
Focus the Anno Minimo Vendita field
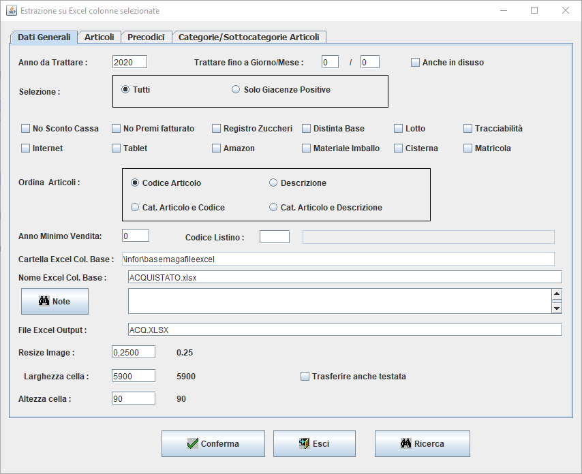[136, 236]
